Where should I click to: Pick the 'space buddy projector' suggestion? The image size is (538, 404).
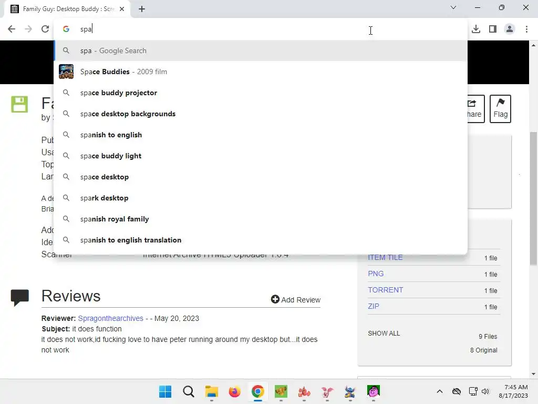coord(261,93)
